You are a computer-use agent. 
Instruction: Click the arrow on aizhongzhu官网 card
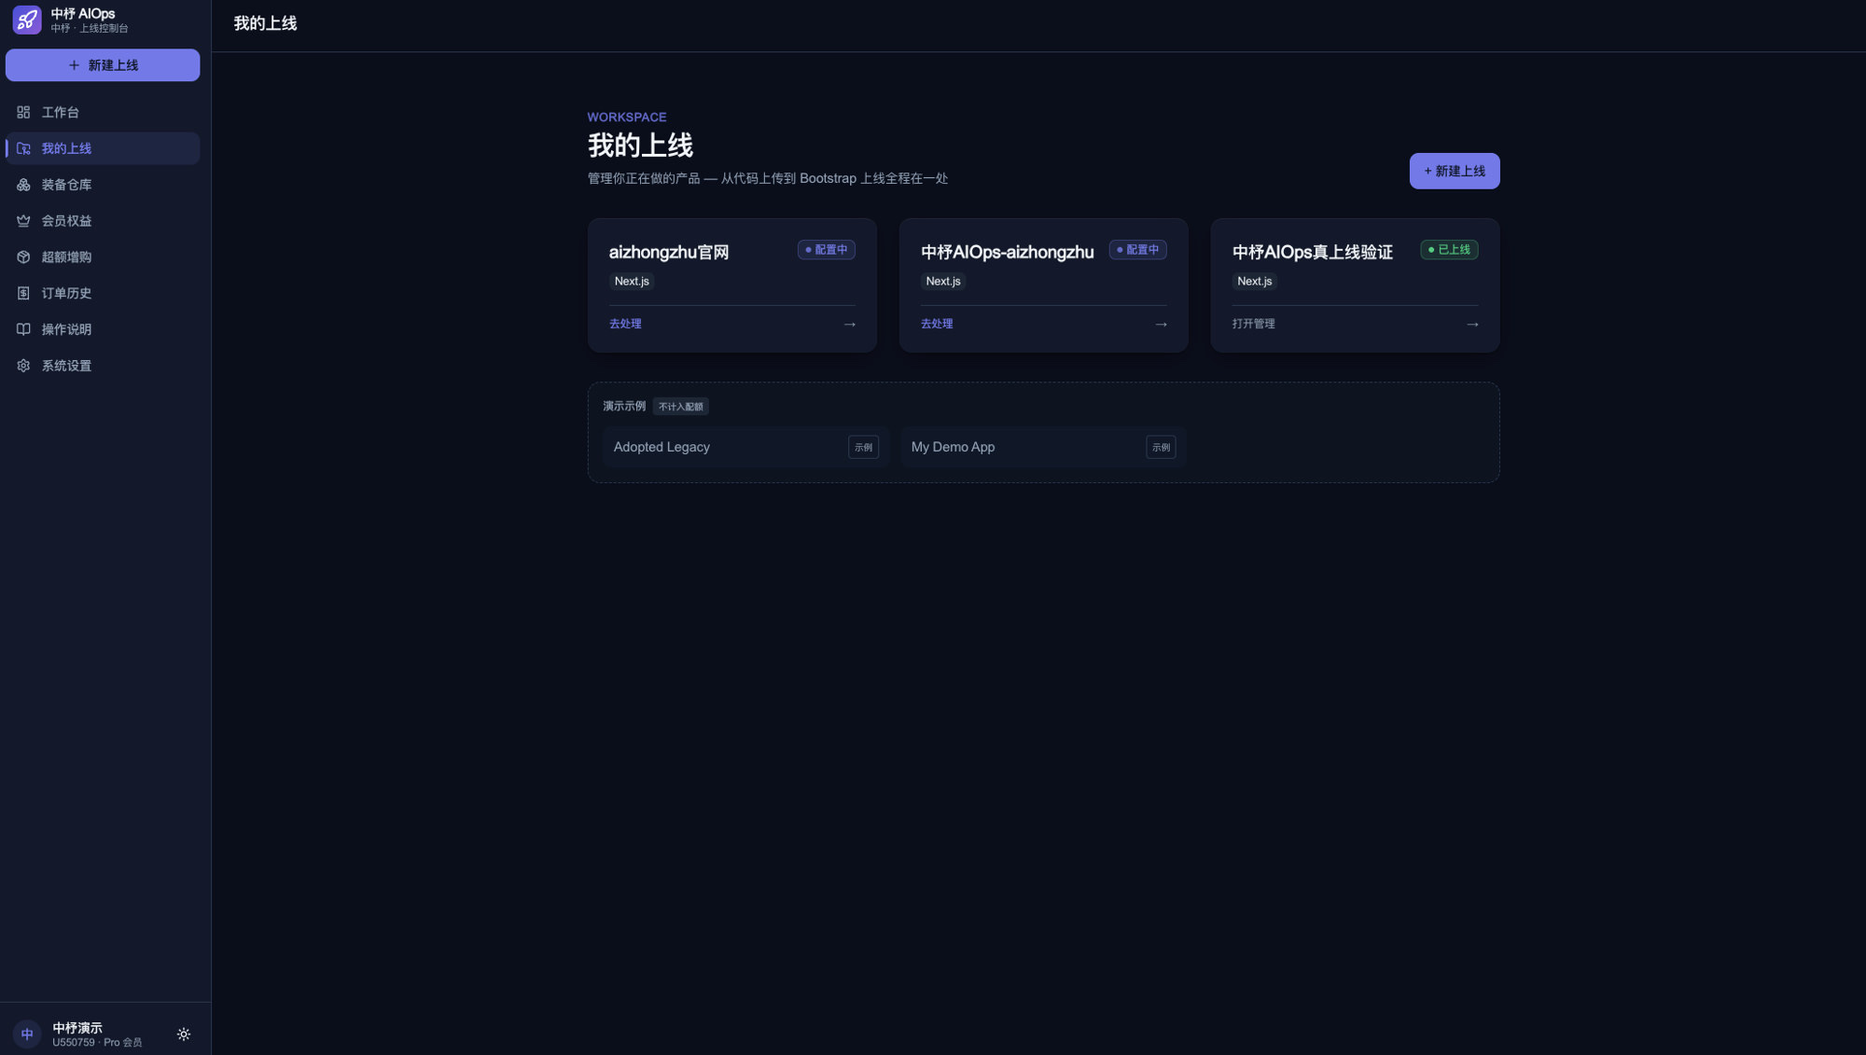pyautogui.click(x=849, y=325)
